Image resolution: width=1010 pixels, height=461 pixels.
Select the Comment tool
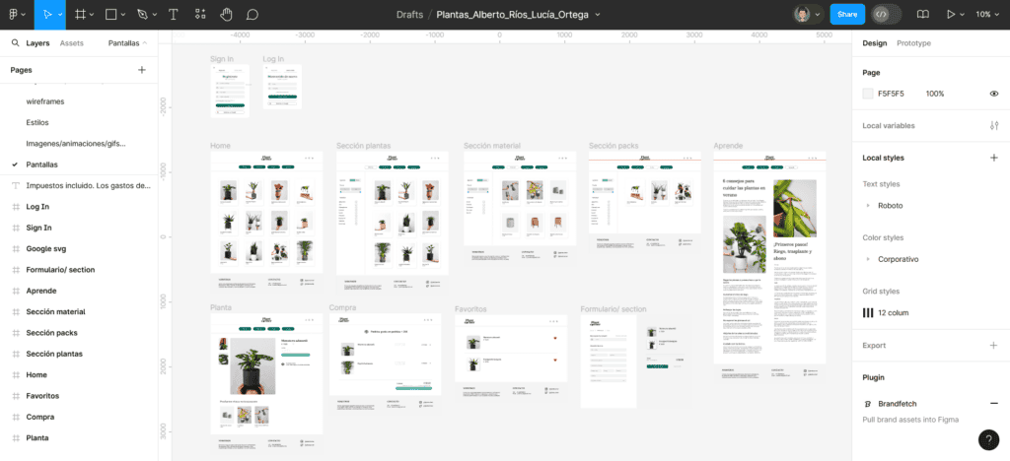tap(252, 14)
